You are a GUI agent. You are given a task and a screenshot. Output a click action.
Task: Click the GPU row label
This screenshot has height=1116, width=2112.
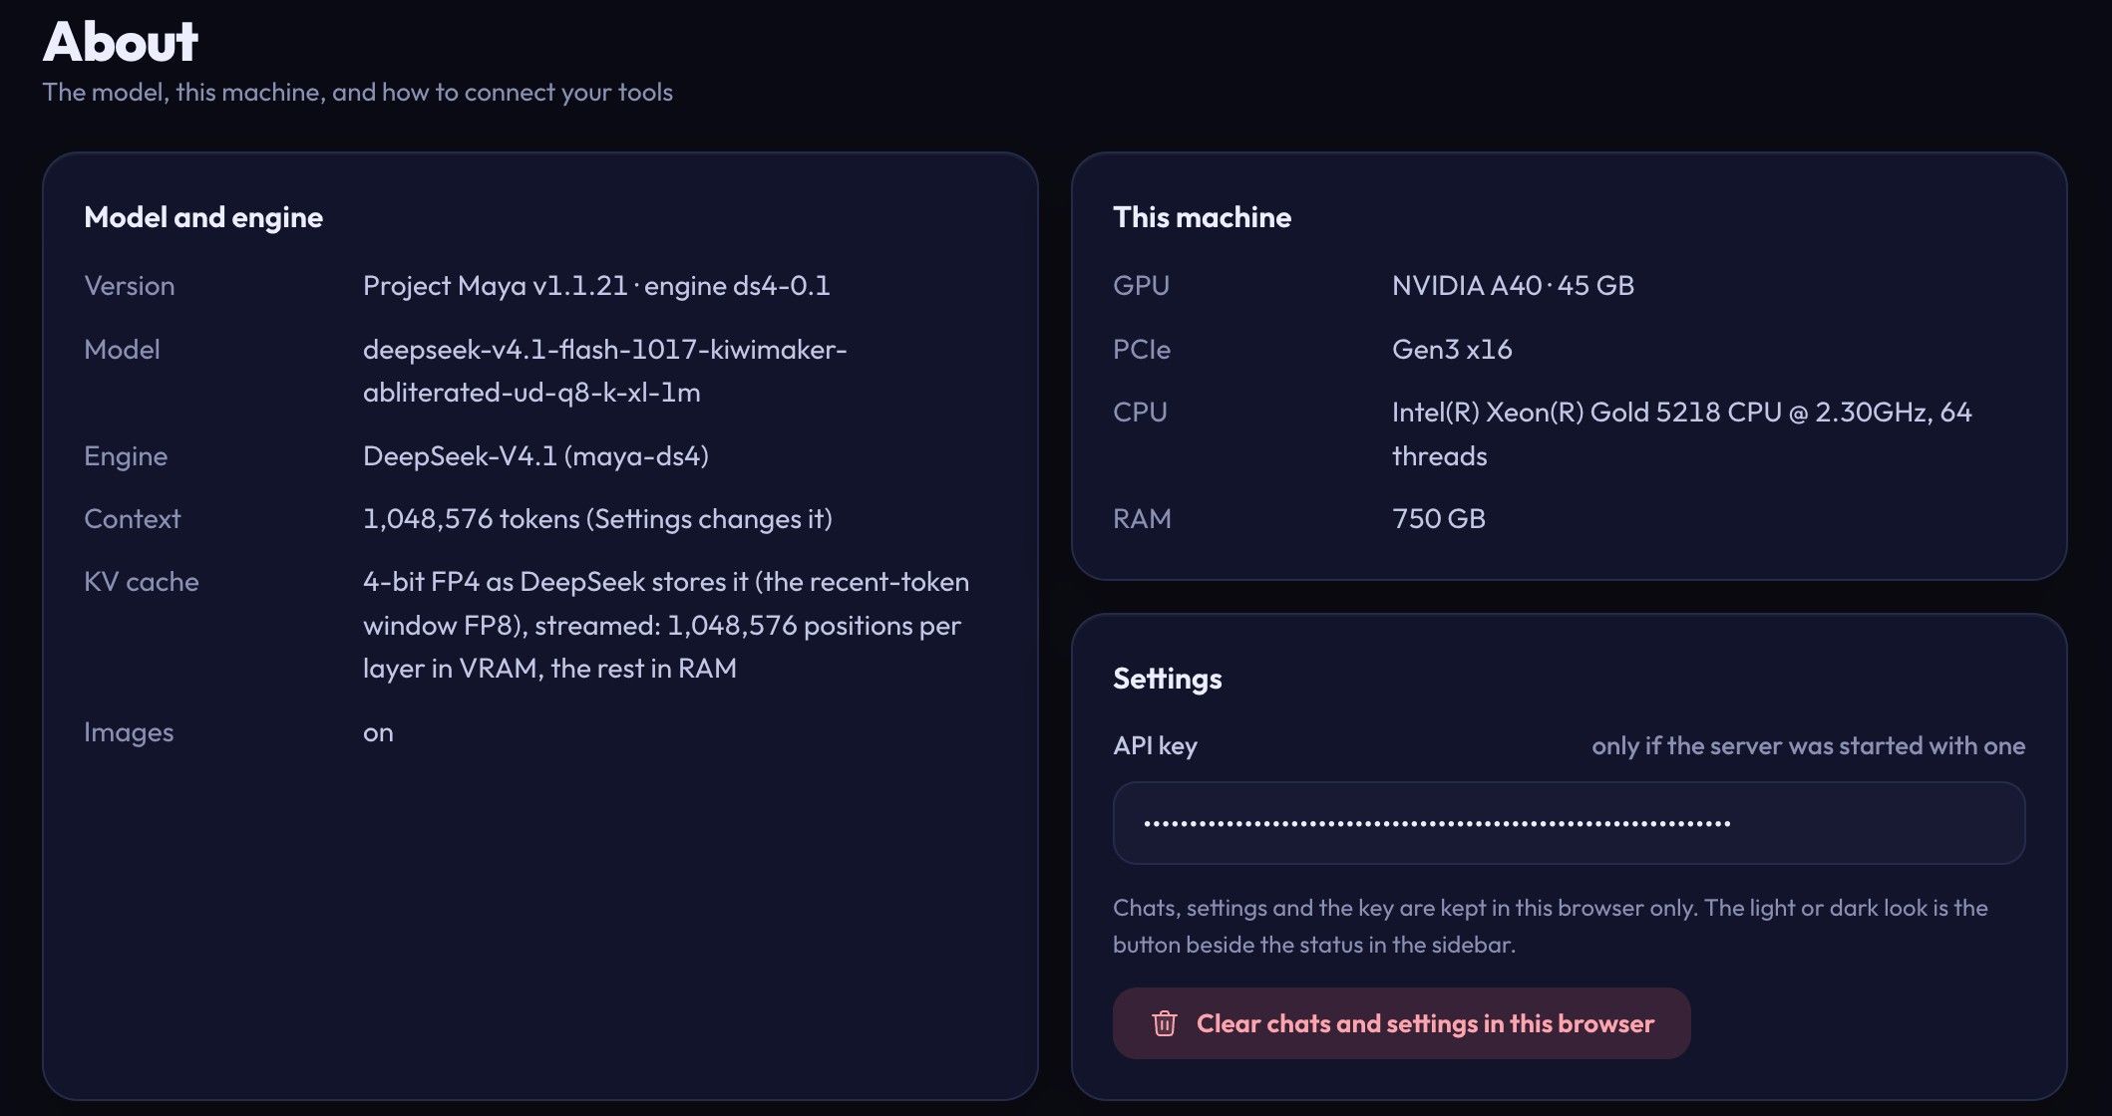1141,286
